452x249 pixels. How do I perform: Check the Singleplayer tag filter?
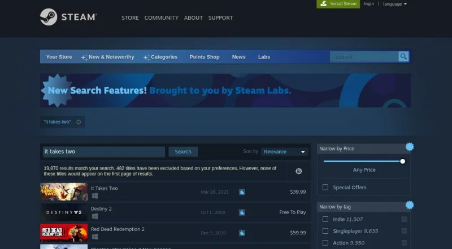325,231
